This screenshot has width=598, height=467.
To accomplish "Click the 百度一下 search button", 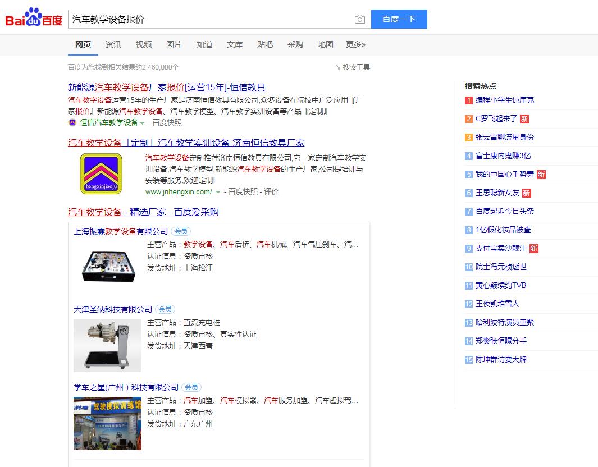I will [x=399, y=19].
